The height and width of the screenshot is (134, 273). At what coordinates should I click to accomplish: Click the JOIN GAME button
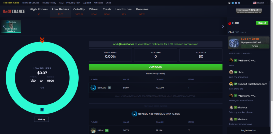click(x=155, y=67)
